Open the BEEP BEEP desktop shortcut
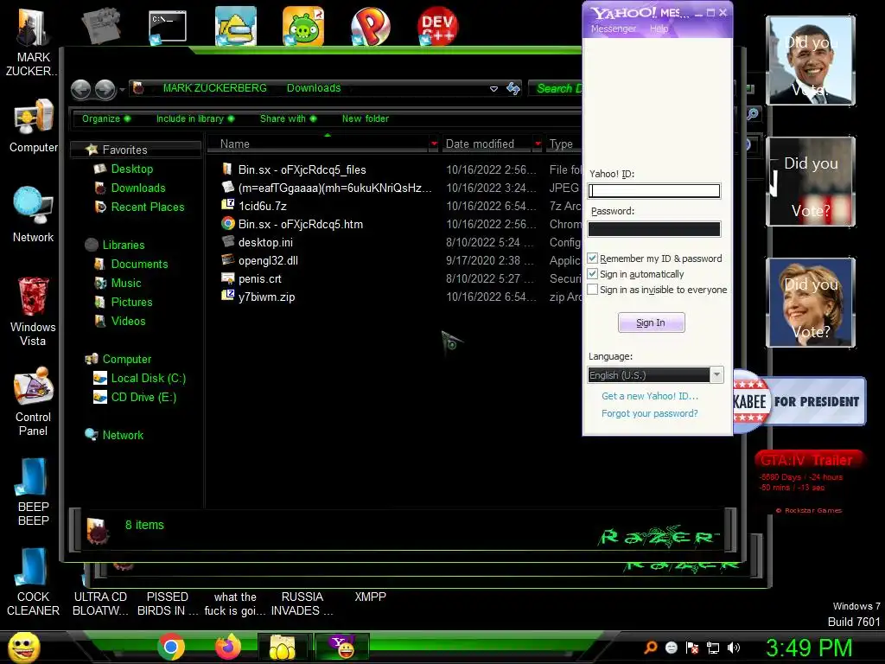The width and height of the screenshot is (885, 664). click(34, 491)
